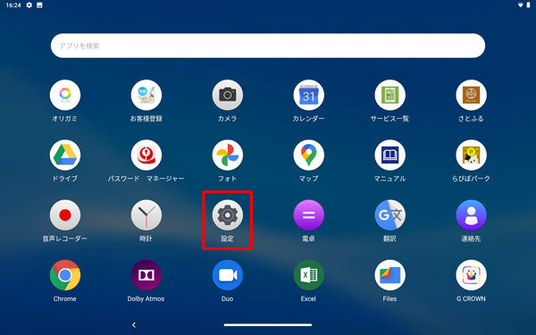Launch the らびぽパーク app
The image size is (536, 335).
472,155
